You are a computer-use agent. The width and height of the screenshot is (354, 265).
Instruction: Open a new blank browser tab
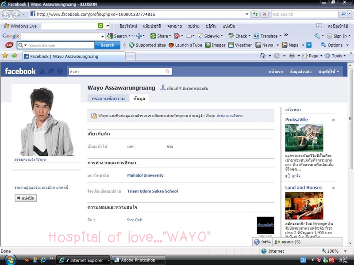[x=131, y=57]
